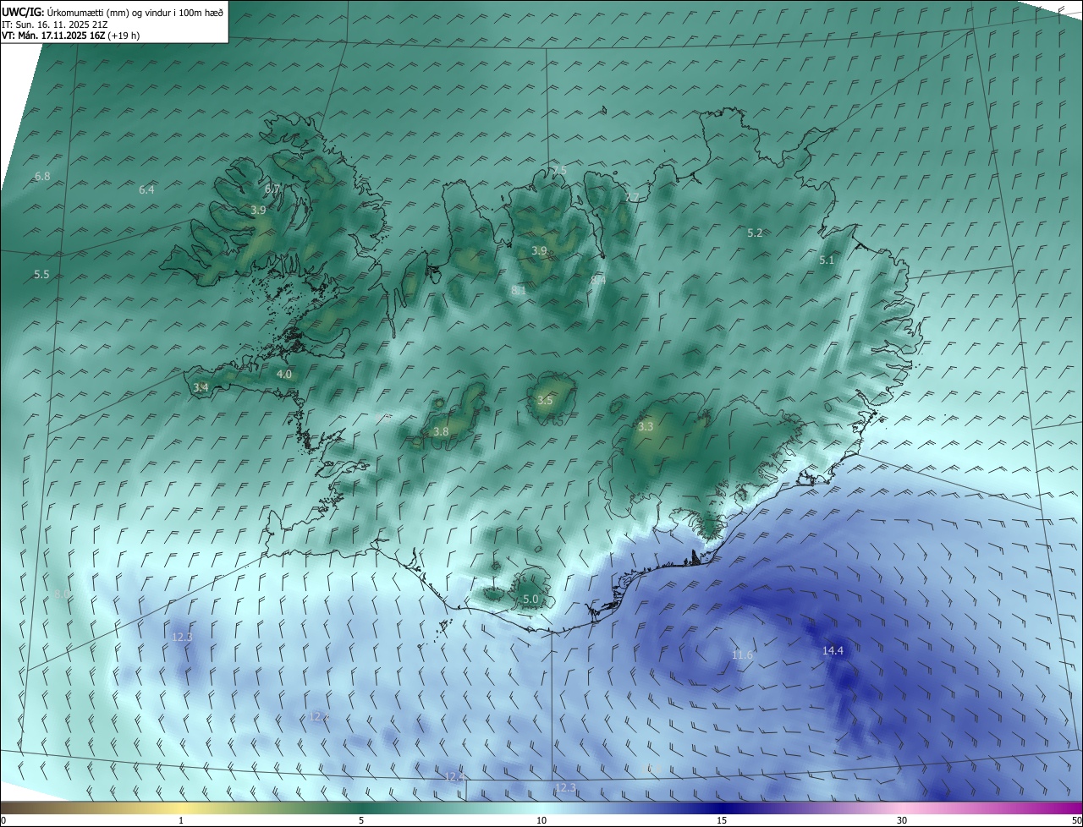
Task: Click the 1 tick label on the color scale
Action: click(x=181, y=820)
